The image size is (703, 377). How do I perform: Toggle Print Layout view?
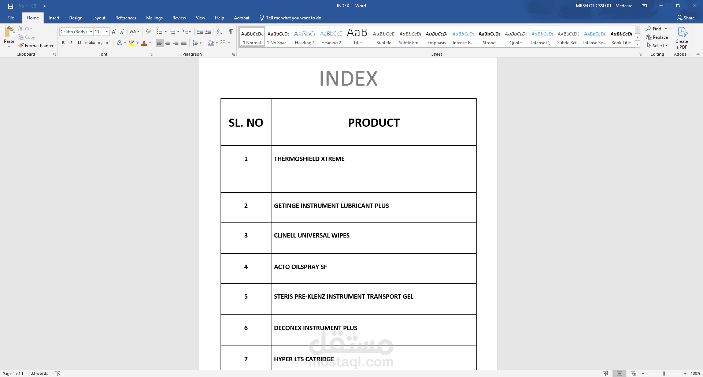pos(619,373)
